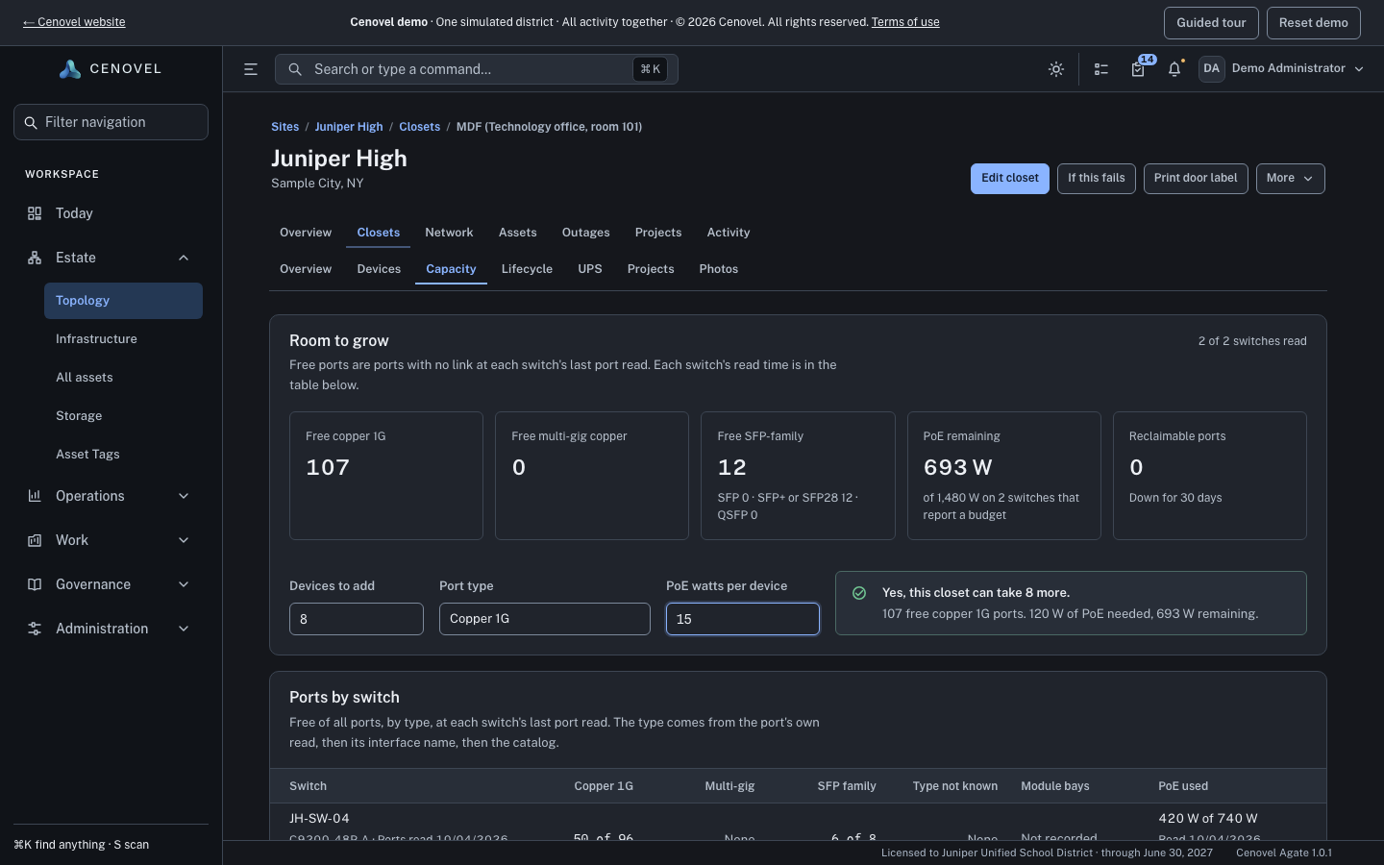Click the Work icon in sidebar
Viewport: 1384px width, 865px height.
click(x=35, y=540)
